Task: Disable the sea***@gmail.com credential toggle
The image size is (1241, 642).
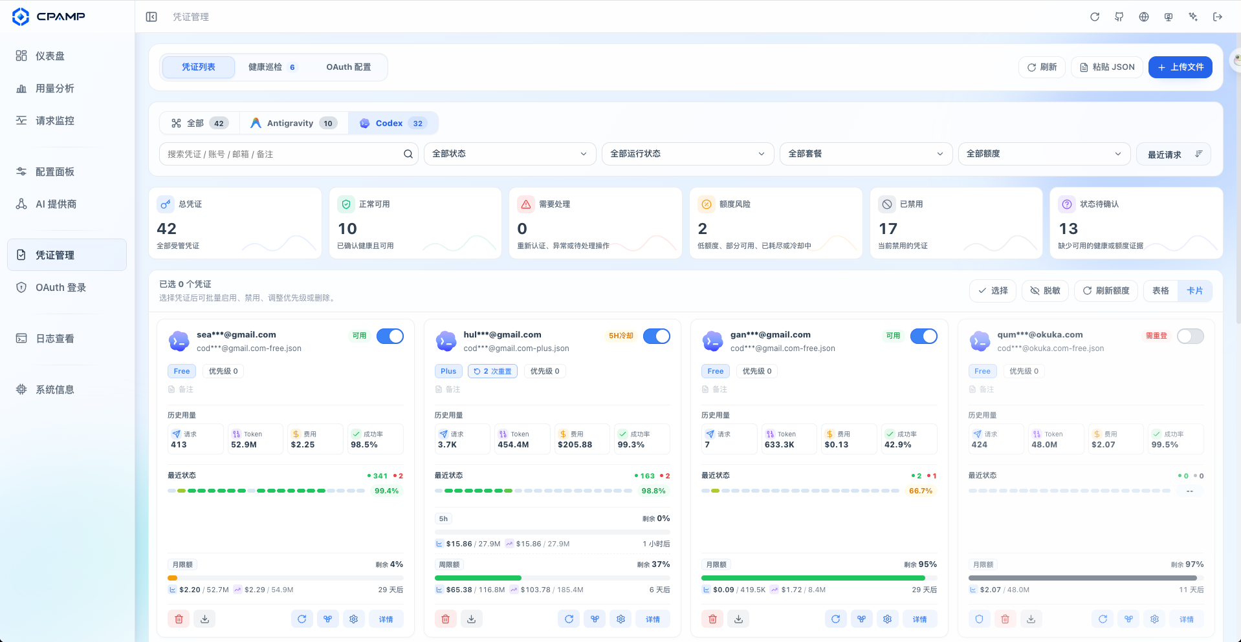Action: coord(390,336)
